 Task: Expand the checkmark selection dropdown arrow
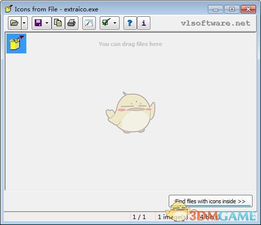tap(115, 23)
